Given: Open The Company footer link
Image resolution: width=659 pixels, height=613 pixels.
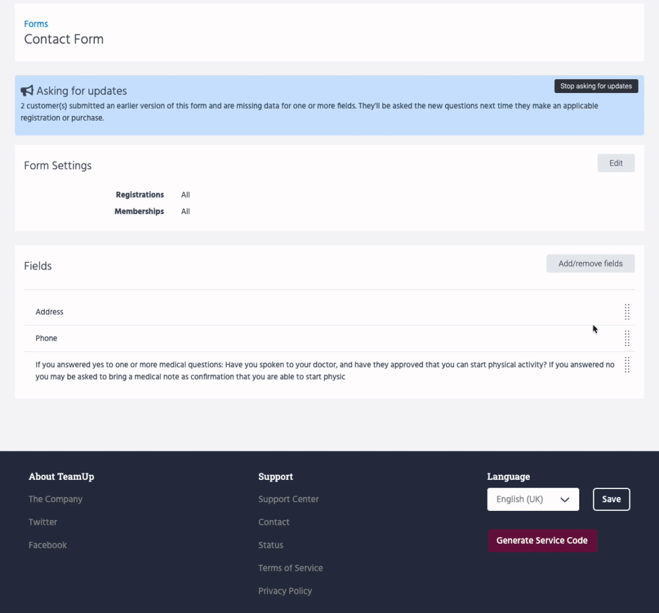Looking at the screenshot, I should [55, 500].
